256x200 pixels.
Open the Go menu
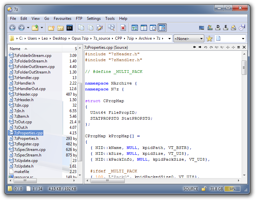click(47, 19)
